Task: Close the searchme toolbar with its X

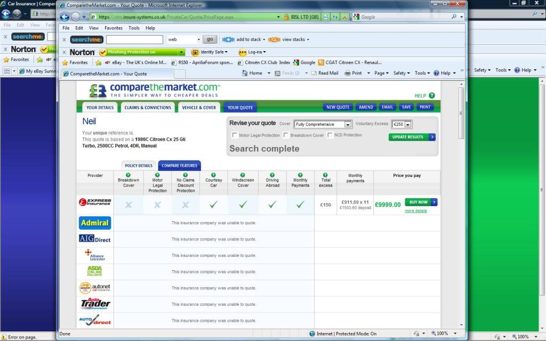Action: (64, 39)
